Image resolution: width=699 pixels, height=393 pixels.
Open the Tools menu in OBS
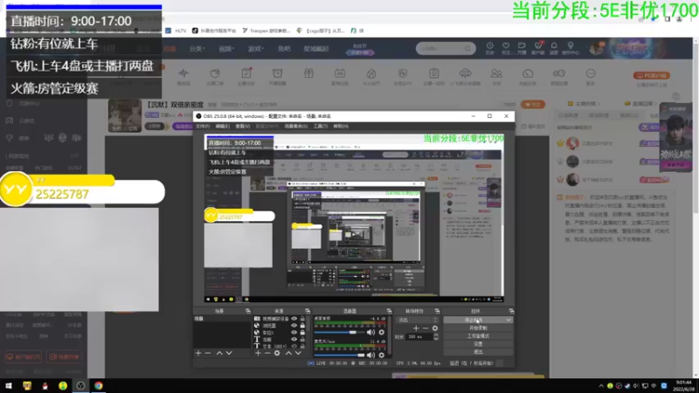pyautogui.click(x=320, y=126)
